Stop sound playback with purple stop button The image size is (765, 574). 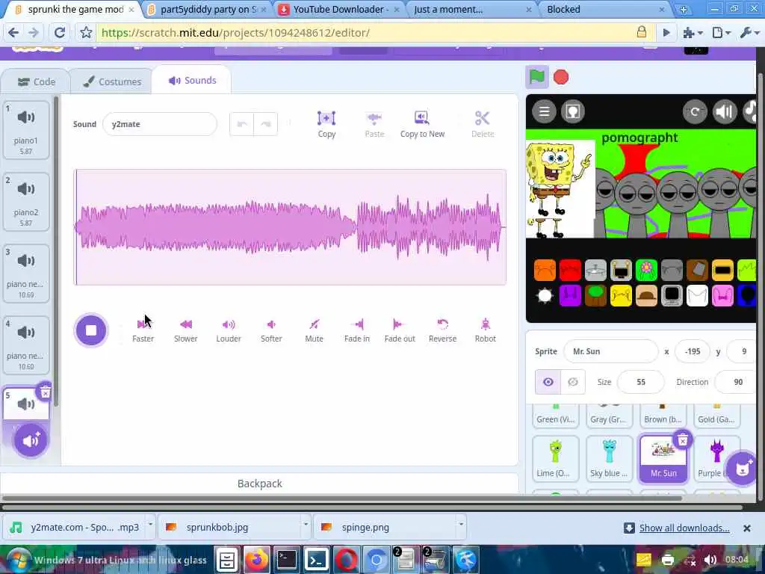tap(90, 330)
